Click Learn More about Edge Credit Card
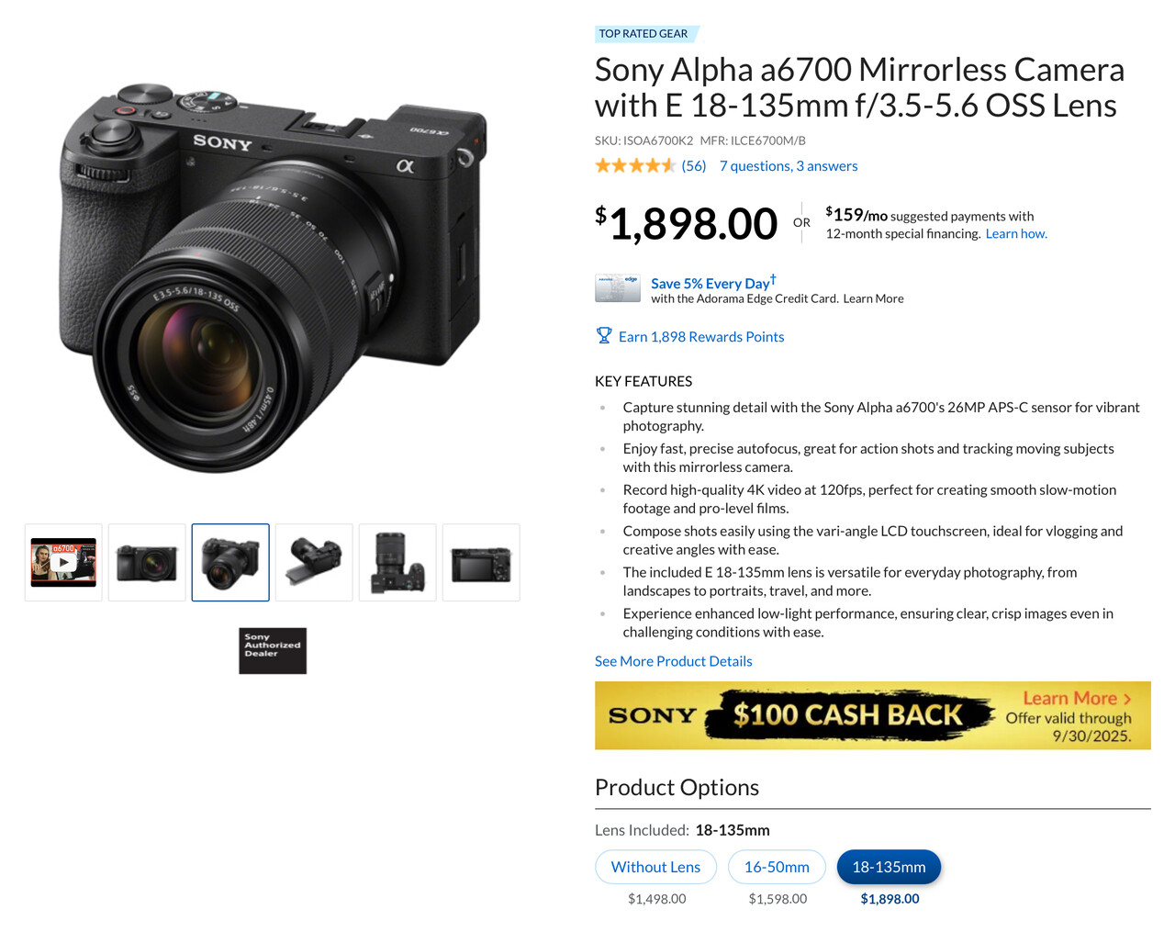Image resolution: width=1175 pixels, height=932 pixels. point(874,298)
